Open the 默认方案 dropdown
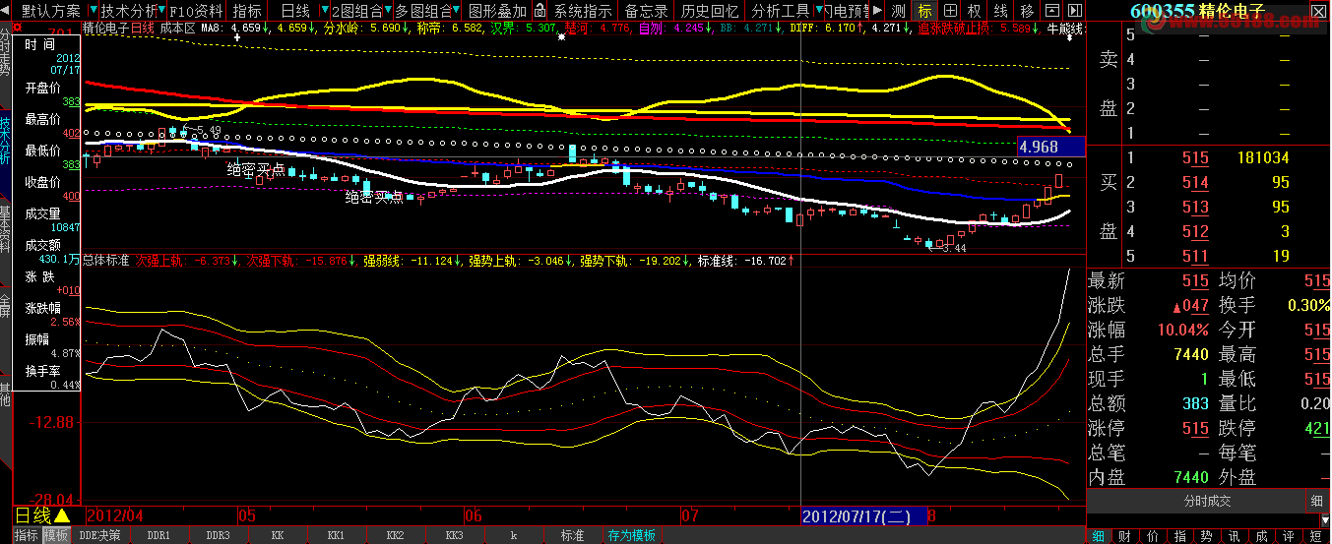 point(51,11)
